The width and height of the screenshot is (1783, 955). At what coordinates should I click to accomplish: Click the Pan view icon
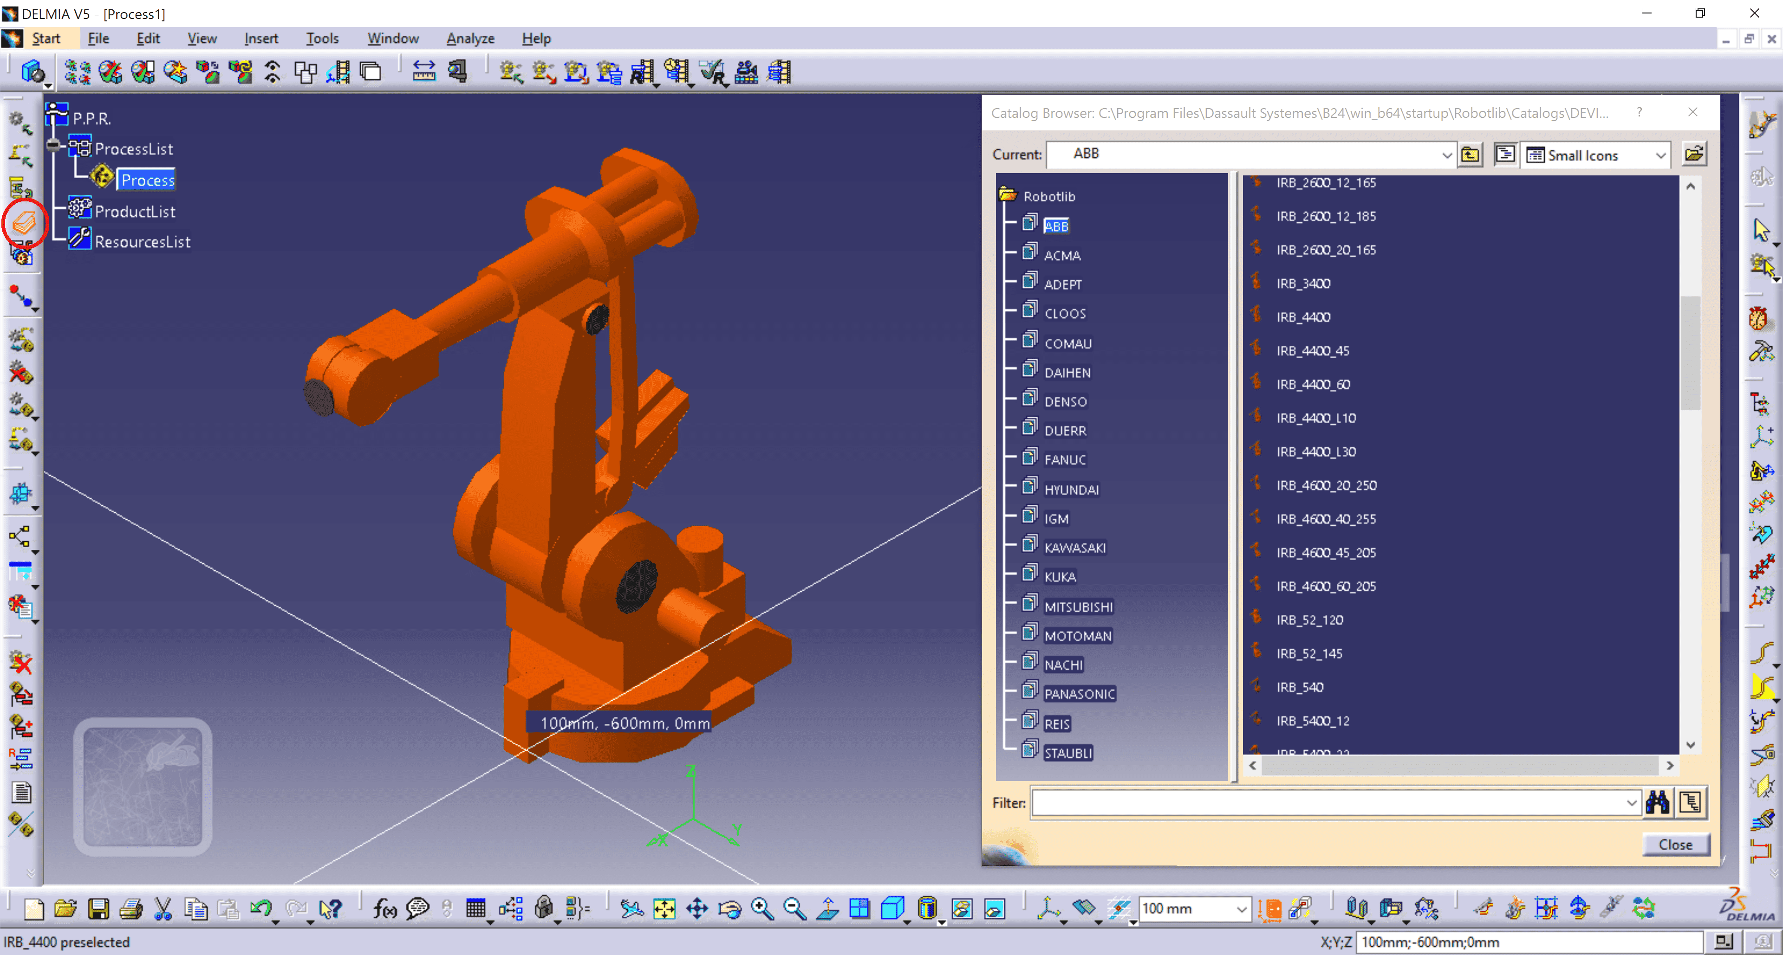pyautogui.click(x=697, y=908)
